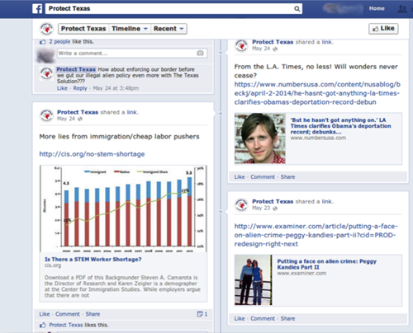The width and height of the screenshot is (413, 333).
Task: Click avatar beside the border enforcement comment
Action: pyautogui.click(x=46, y=73)
